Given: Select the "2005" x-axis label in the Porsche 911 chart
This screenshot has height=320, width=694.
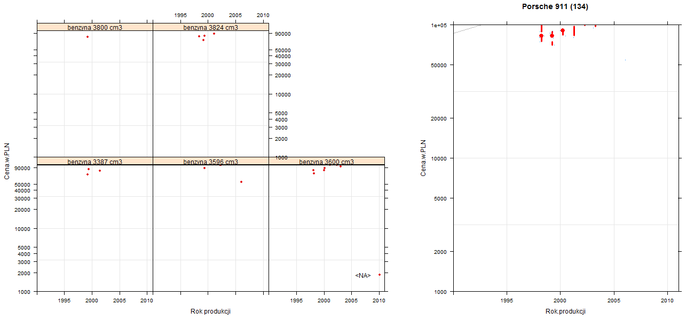Looking at the screenshot, I should [614, 301].
